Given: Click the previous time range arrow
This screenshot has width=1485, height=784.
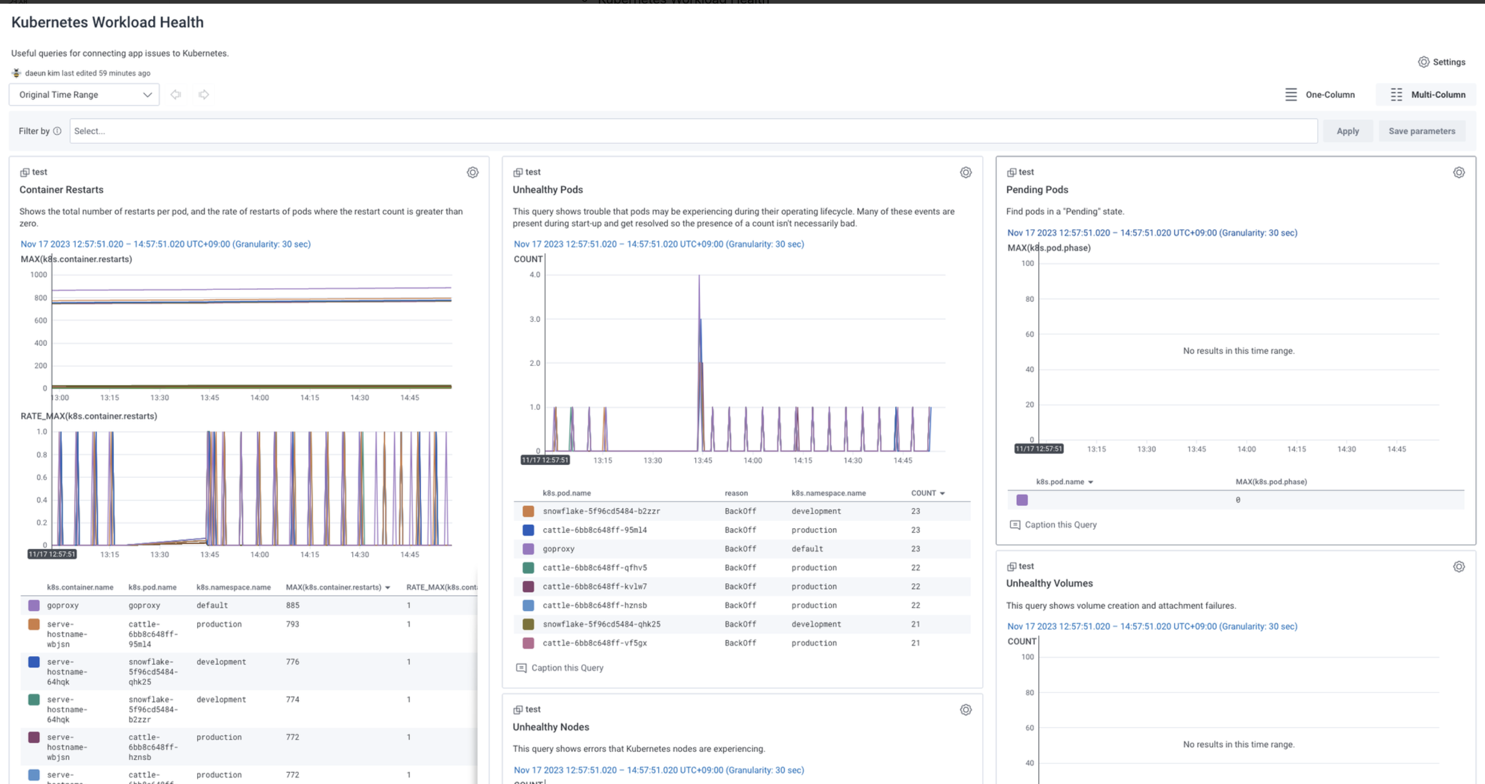Looking at the screenshot, I should pos(176,95).
